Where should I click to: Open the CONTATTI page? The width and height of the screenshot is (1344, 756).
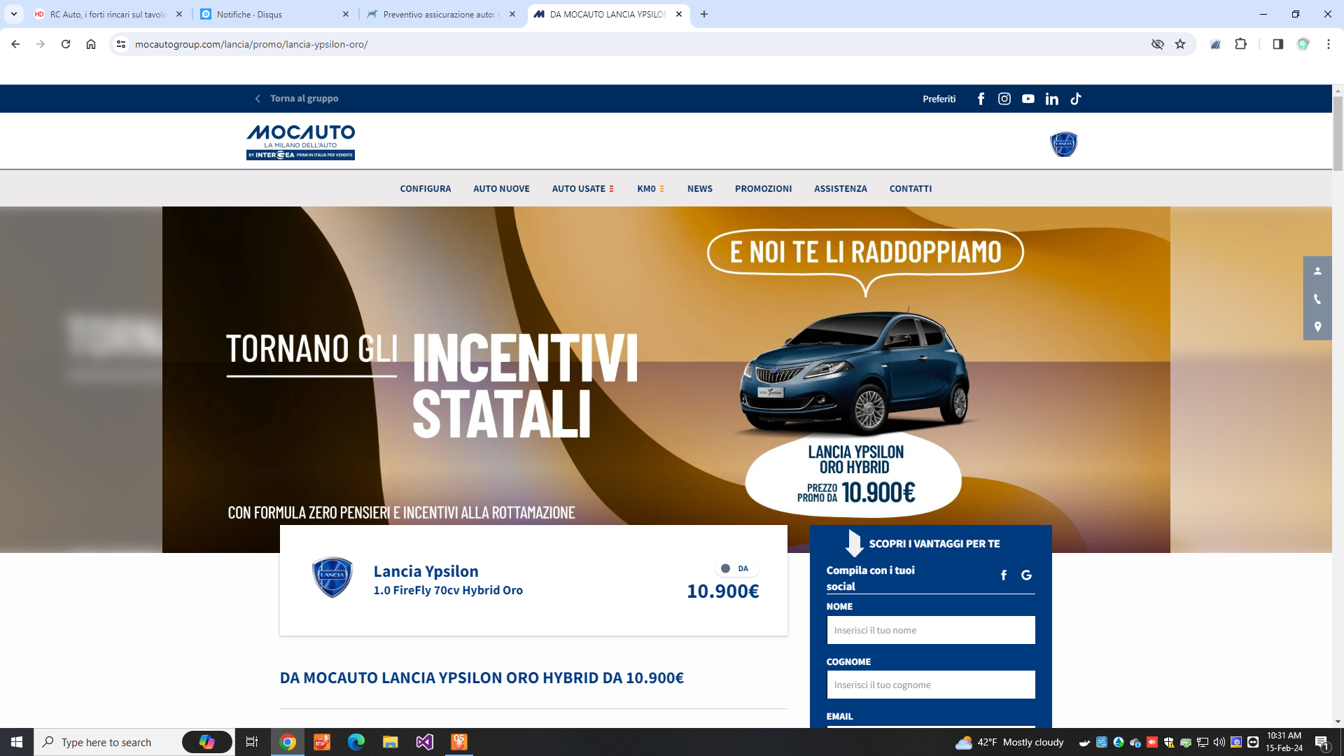click(x=911, y=189)
